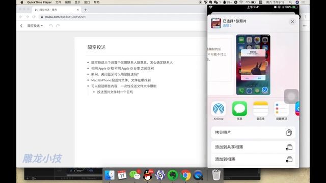Image resolution: width=326 pixels, height=183 pixels.
Task: Reload the page in Chrome
Action: 34,17
